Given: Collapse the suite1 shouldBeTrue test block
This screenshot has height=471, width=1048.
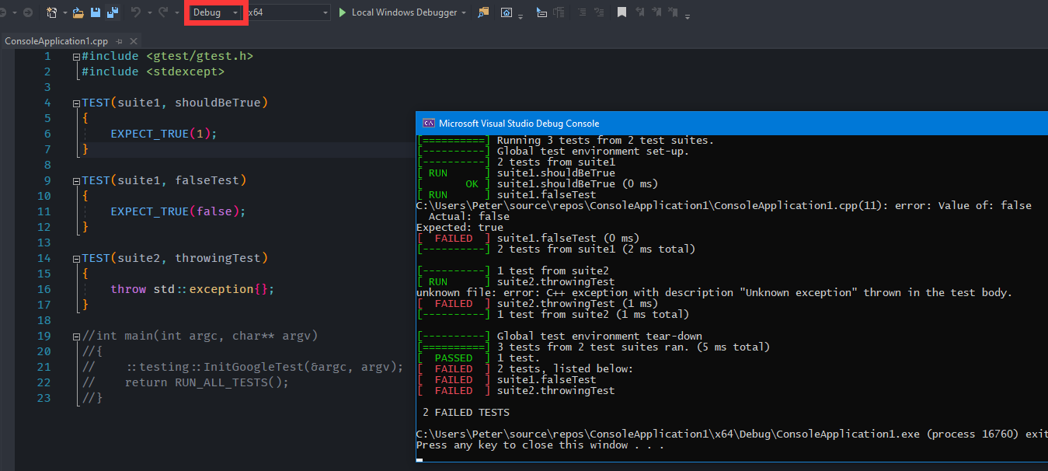Looking at the screenshot, I should point(75,103).
